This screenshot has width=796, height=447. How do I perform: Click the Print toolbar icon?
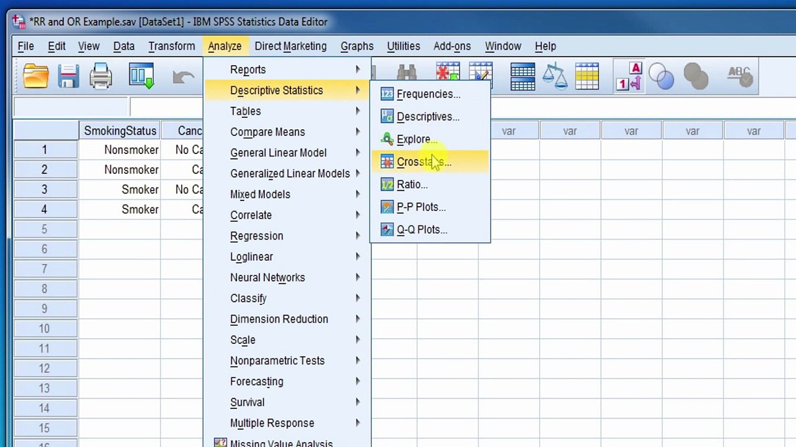101,76
